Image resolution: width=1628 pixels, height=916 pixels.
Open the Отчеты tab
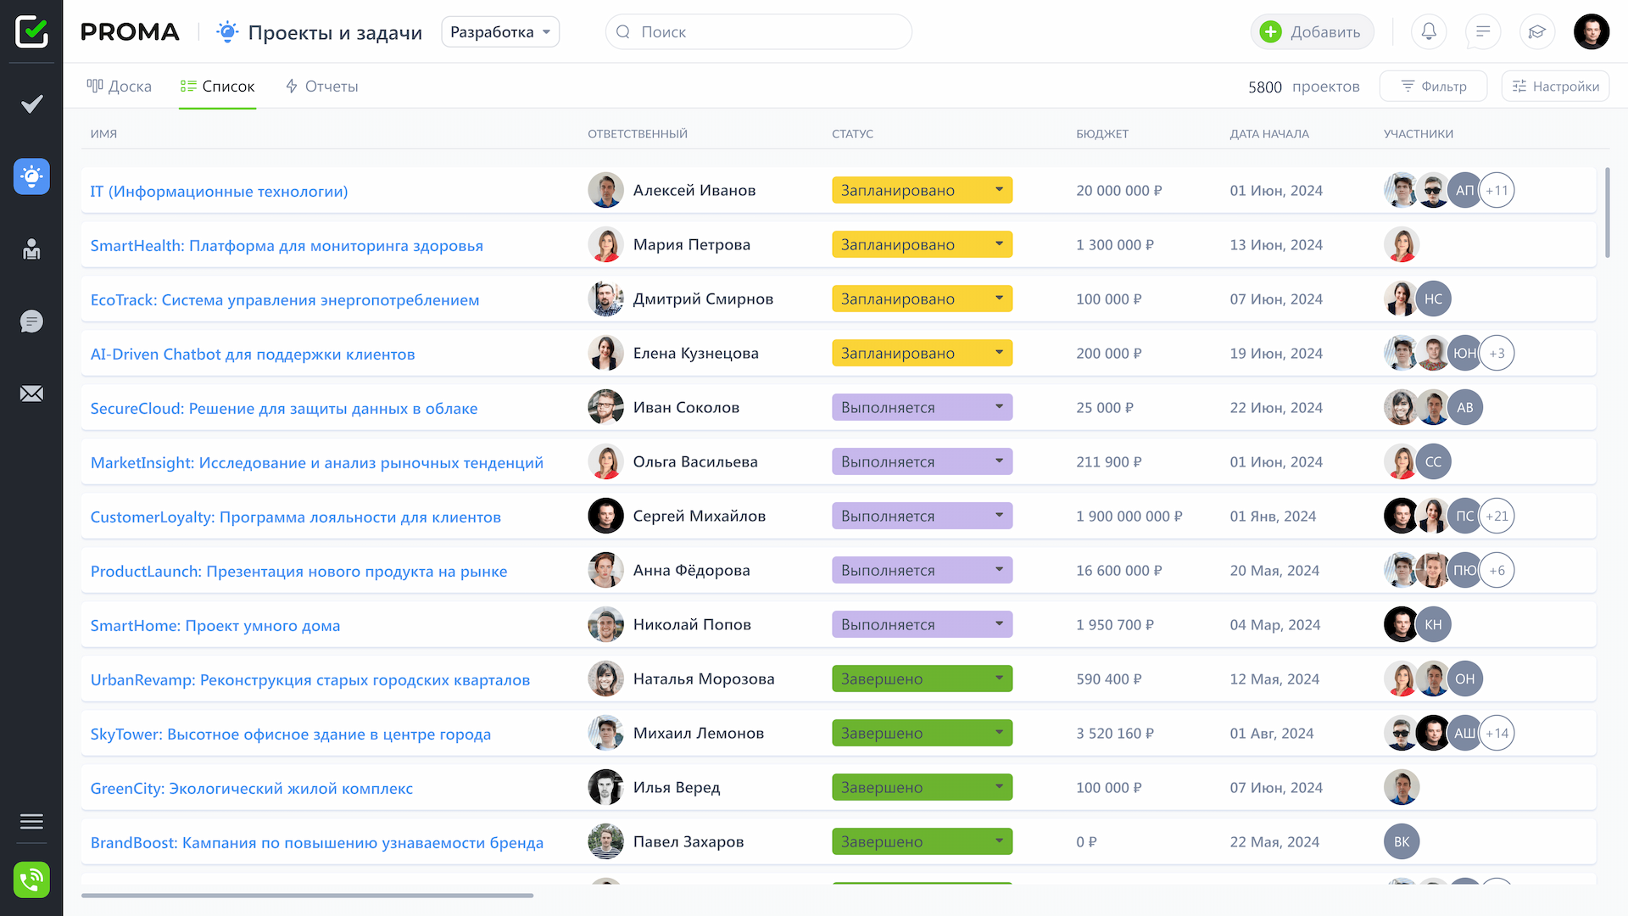(321, 86)
